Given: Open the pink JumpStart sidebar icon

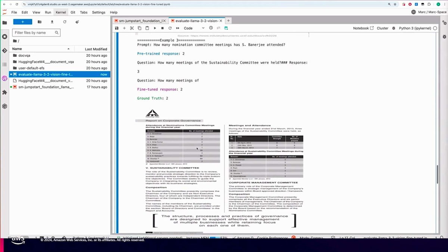Looking at the screenshot, I should tap(4, 78).
